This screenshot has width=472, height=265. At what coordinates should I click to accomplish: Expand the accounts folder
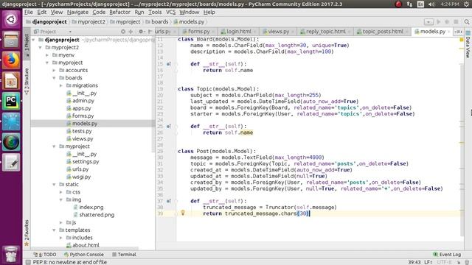(54, 70)
